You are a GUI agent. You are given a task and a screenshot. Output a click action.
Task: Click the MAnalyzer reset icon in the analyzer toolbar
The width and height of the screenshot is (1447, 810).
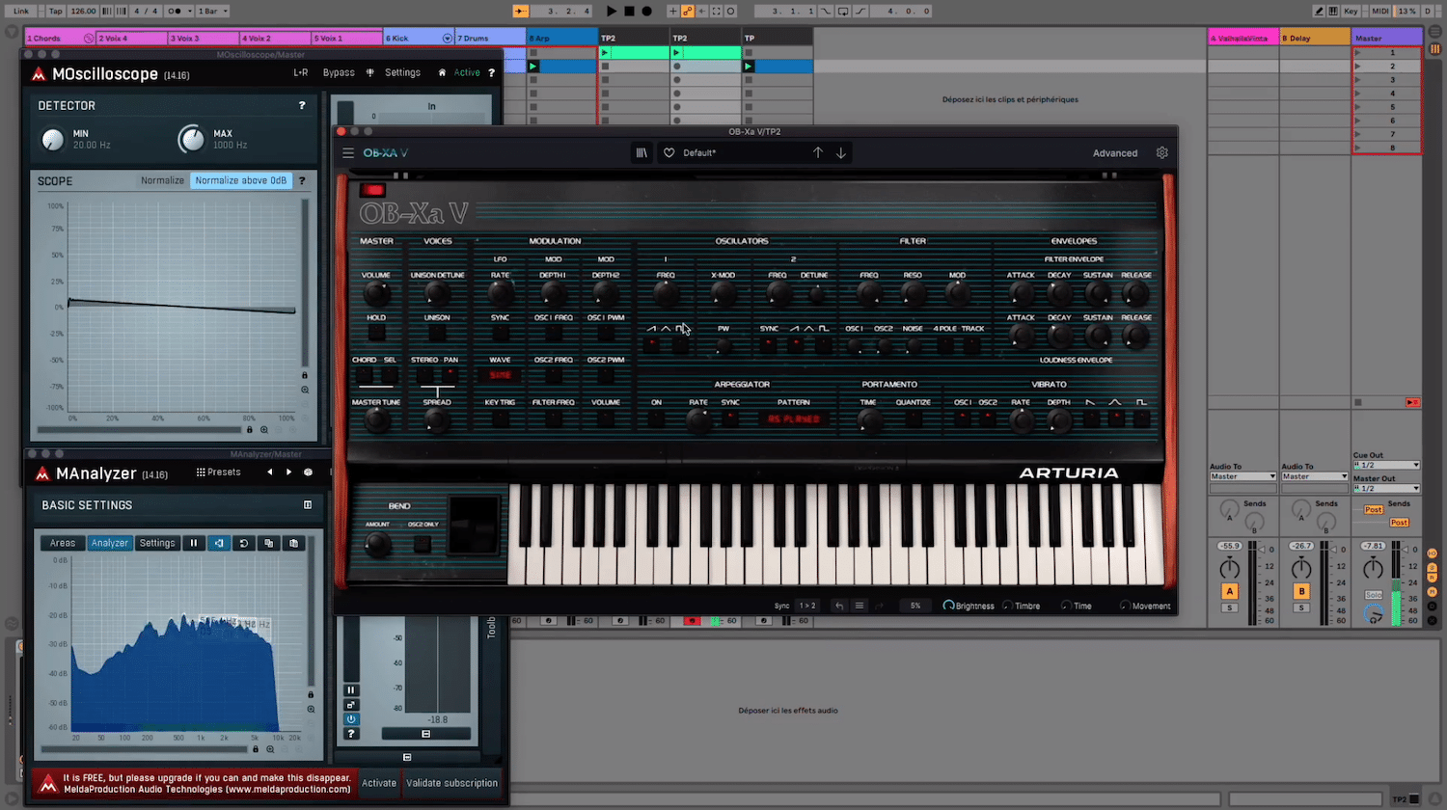244,543
